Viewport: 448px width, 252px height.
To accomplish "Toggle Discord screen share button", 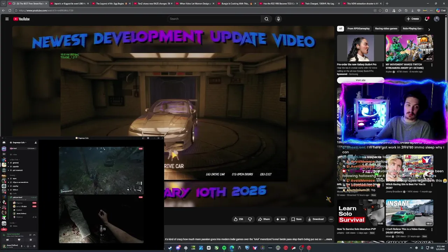I will tap(19, 240).
